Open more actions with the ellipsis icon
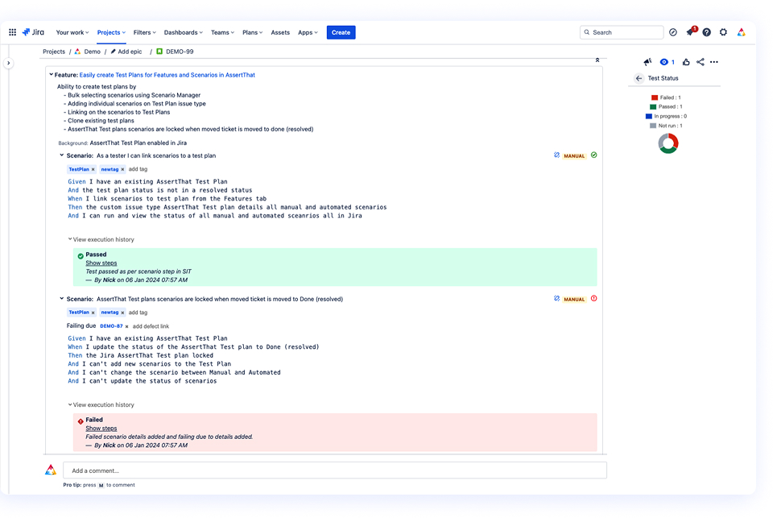The height and width of the screenshot is (522, 777). [714, 61]
